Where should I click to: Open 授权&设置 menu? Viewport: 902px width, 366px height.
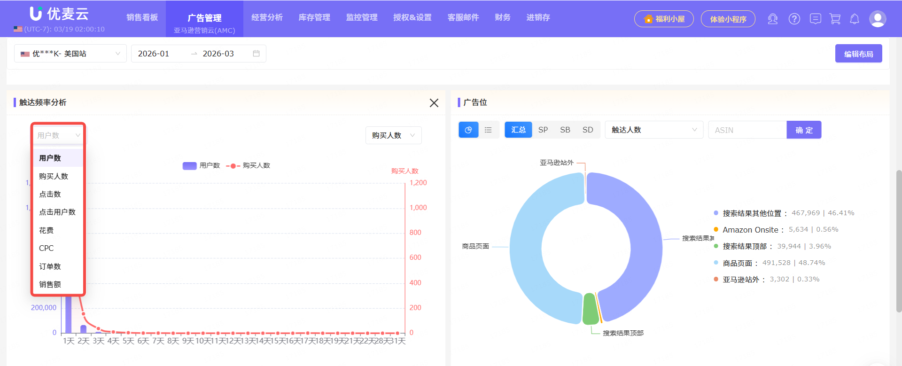pyautogui.click(x=412, y=17)
